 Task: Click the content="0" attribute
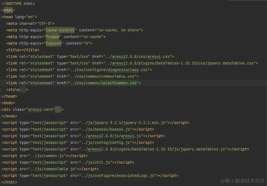(78, 44)
